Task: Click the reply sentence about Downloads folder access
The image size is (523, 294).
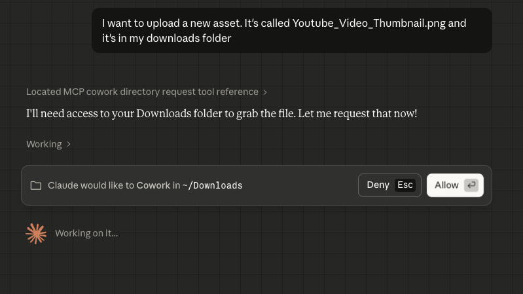Action: (221, 114)
